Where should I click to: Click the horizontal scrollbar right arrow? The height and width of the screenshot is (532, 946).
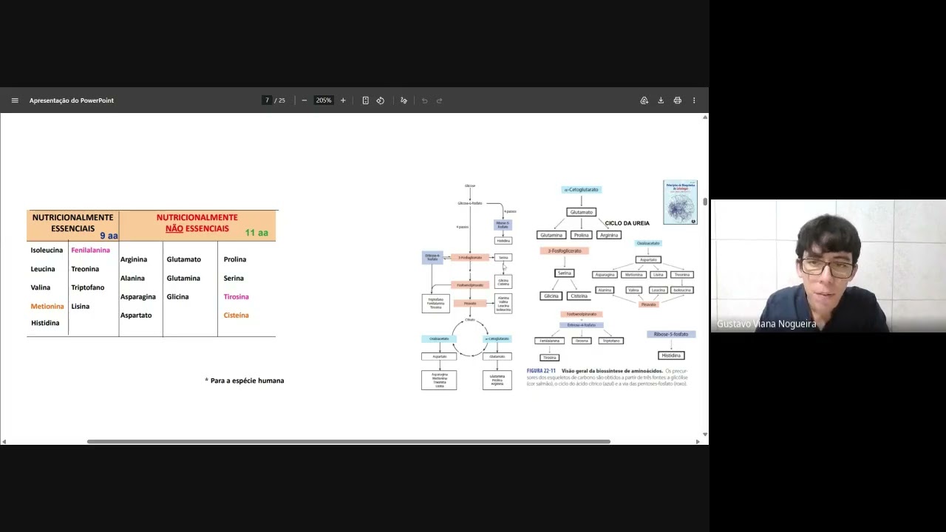(x=698, y=442)
